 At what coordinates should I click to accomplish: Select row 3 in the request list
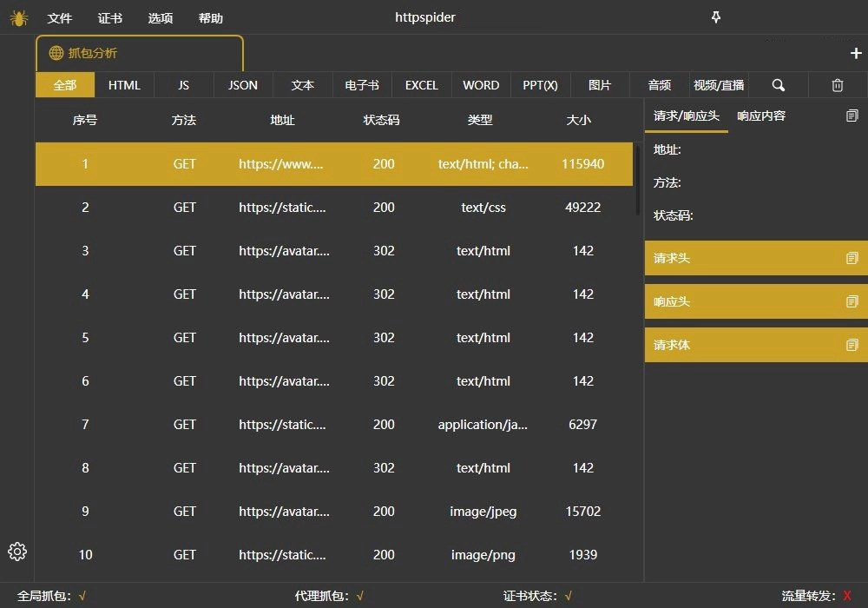(334, 251)
